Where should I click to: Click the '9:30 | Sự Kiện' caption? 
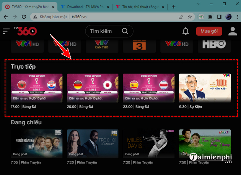click(x=191, y=107)
